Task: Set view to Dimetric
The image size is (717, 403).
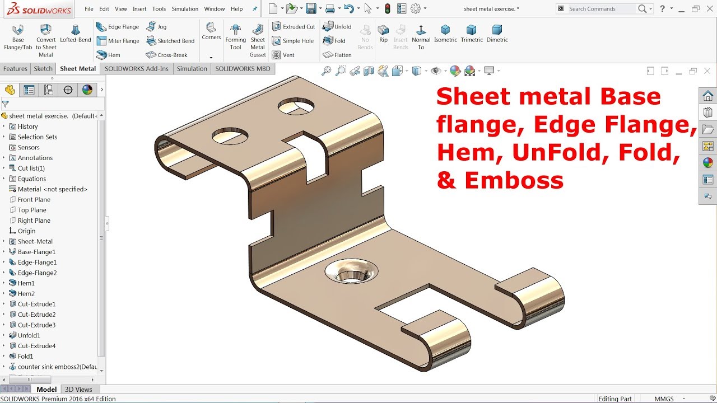Action: point(497,34)
